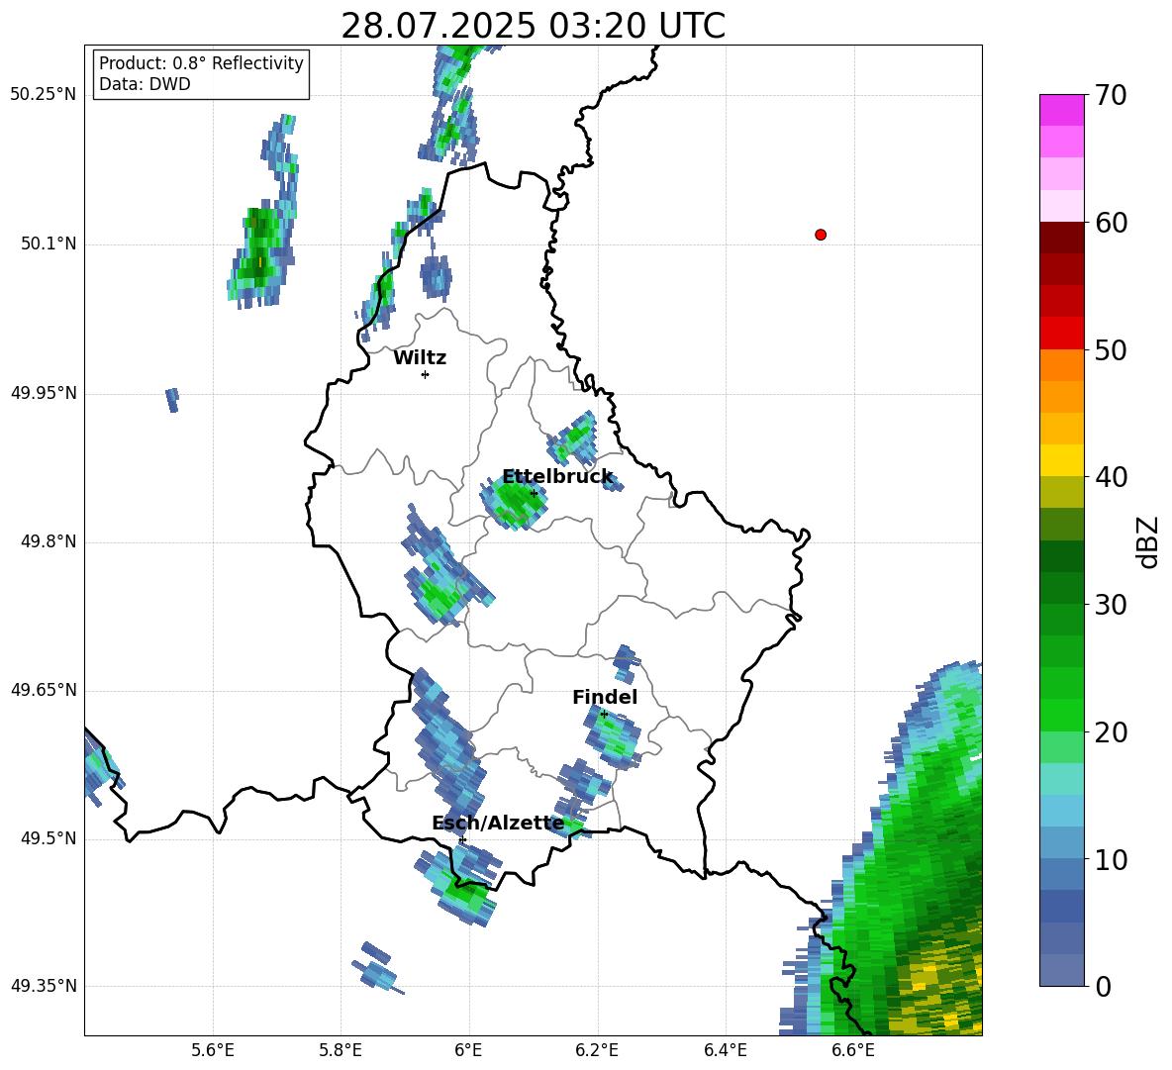Click the 49.95°N latitude label

tap(43, 393)
